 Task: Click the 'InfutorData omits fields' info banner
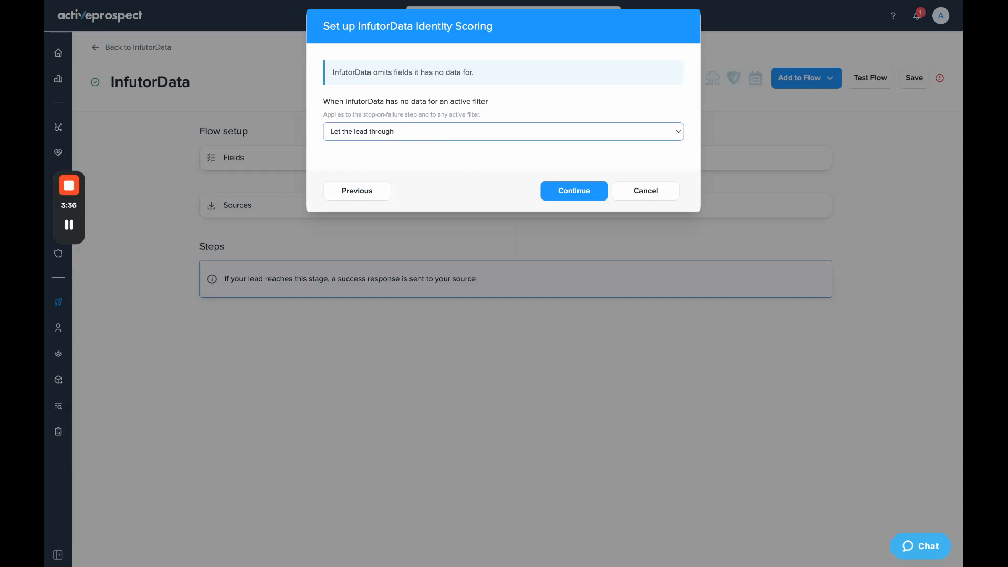(503, 72)
